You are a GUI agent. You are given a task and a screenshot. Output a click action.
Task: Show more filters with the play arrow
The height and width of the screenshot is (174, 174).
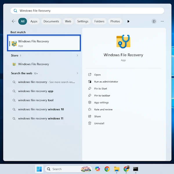(x=128, y=21)
